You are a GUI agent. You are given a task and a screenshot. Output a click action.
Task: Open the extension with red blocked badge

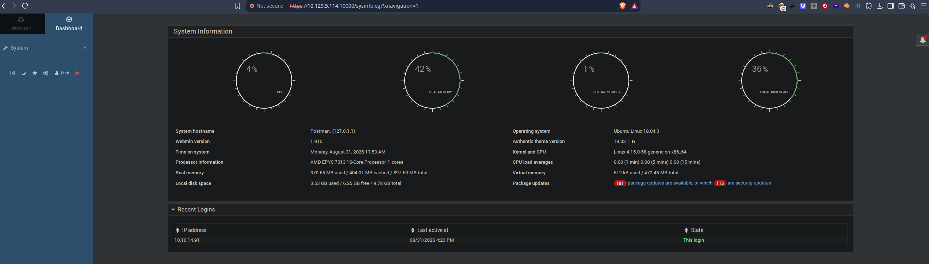point(781,6)
